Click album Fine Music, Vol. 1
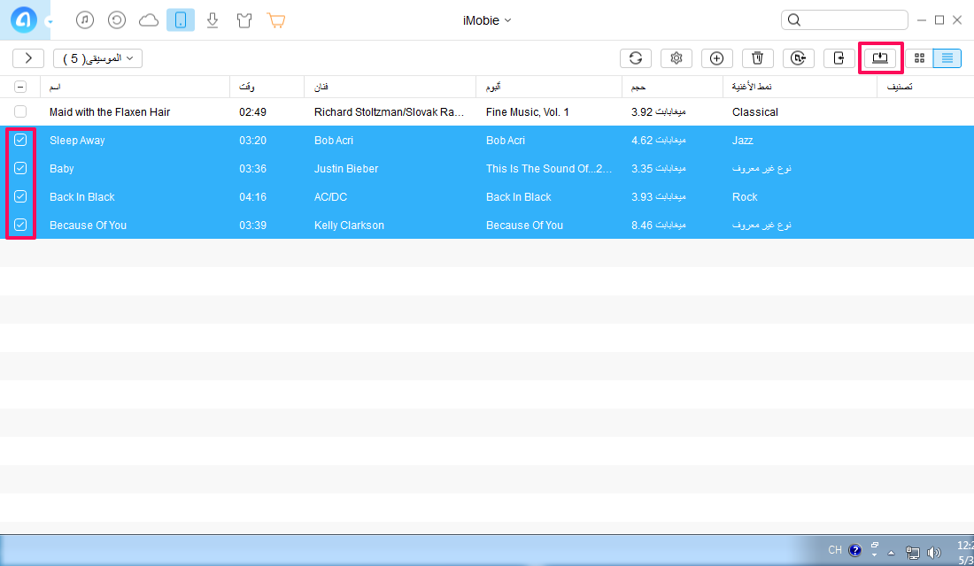Screen dimensions: 974x566 point(528,112)
